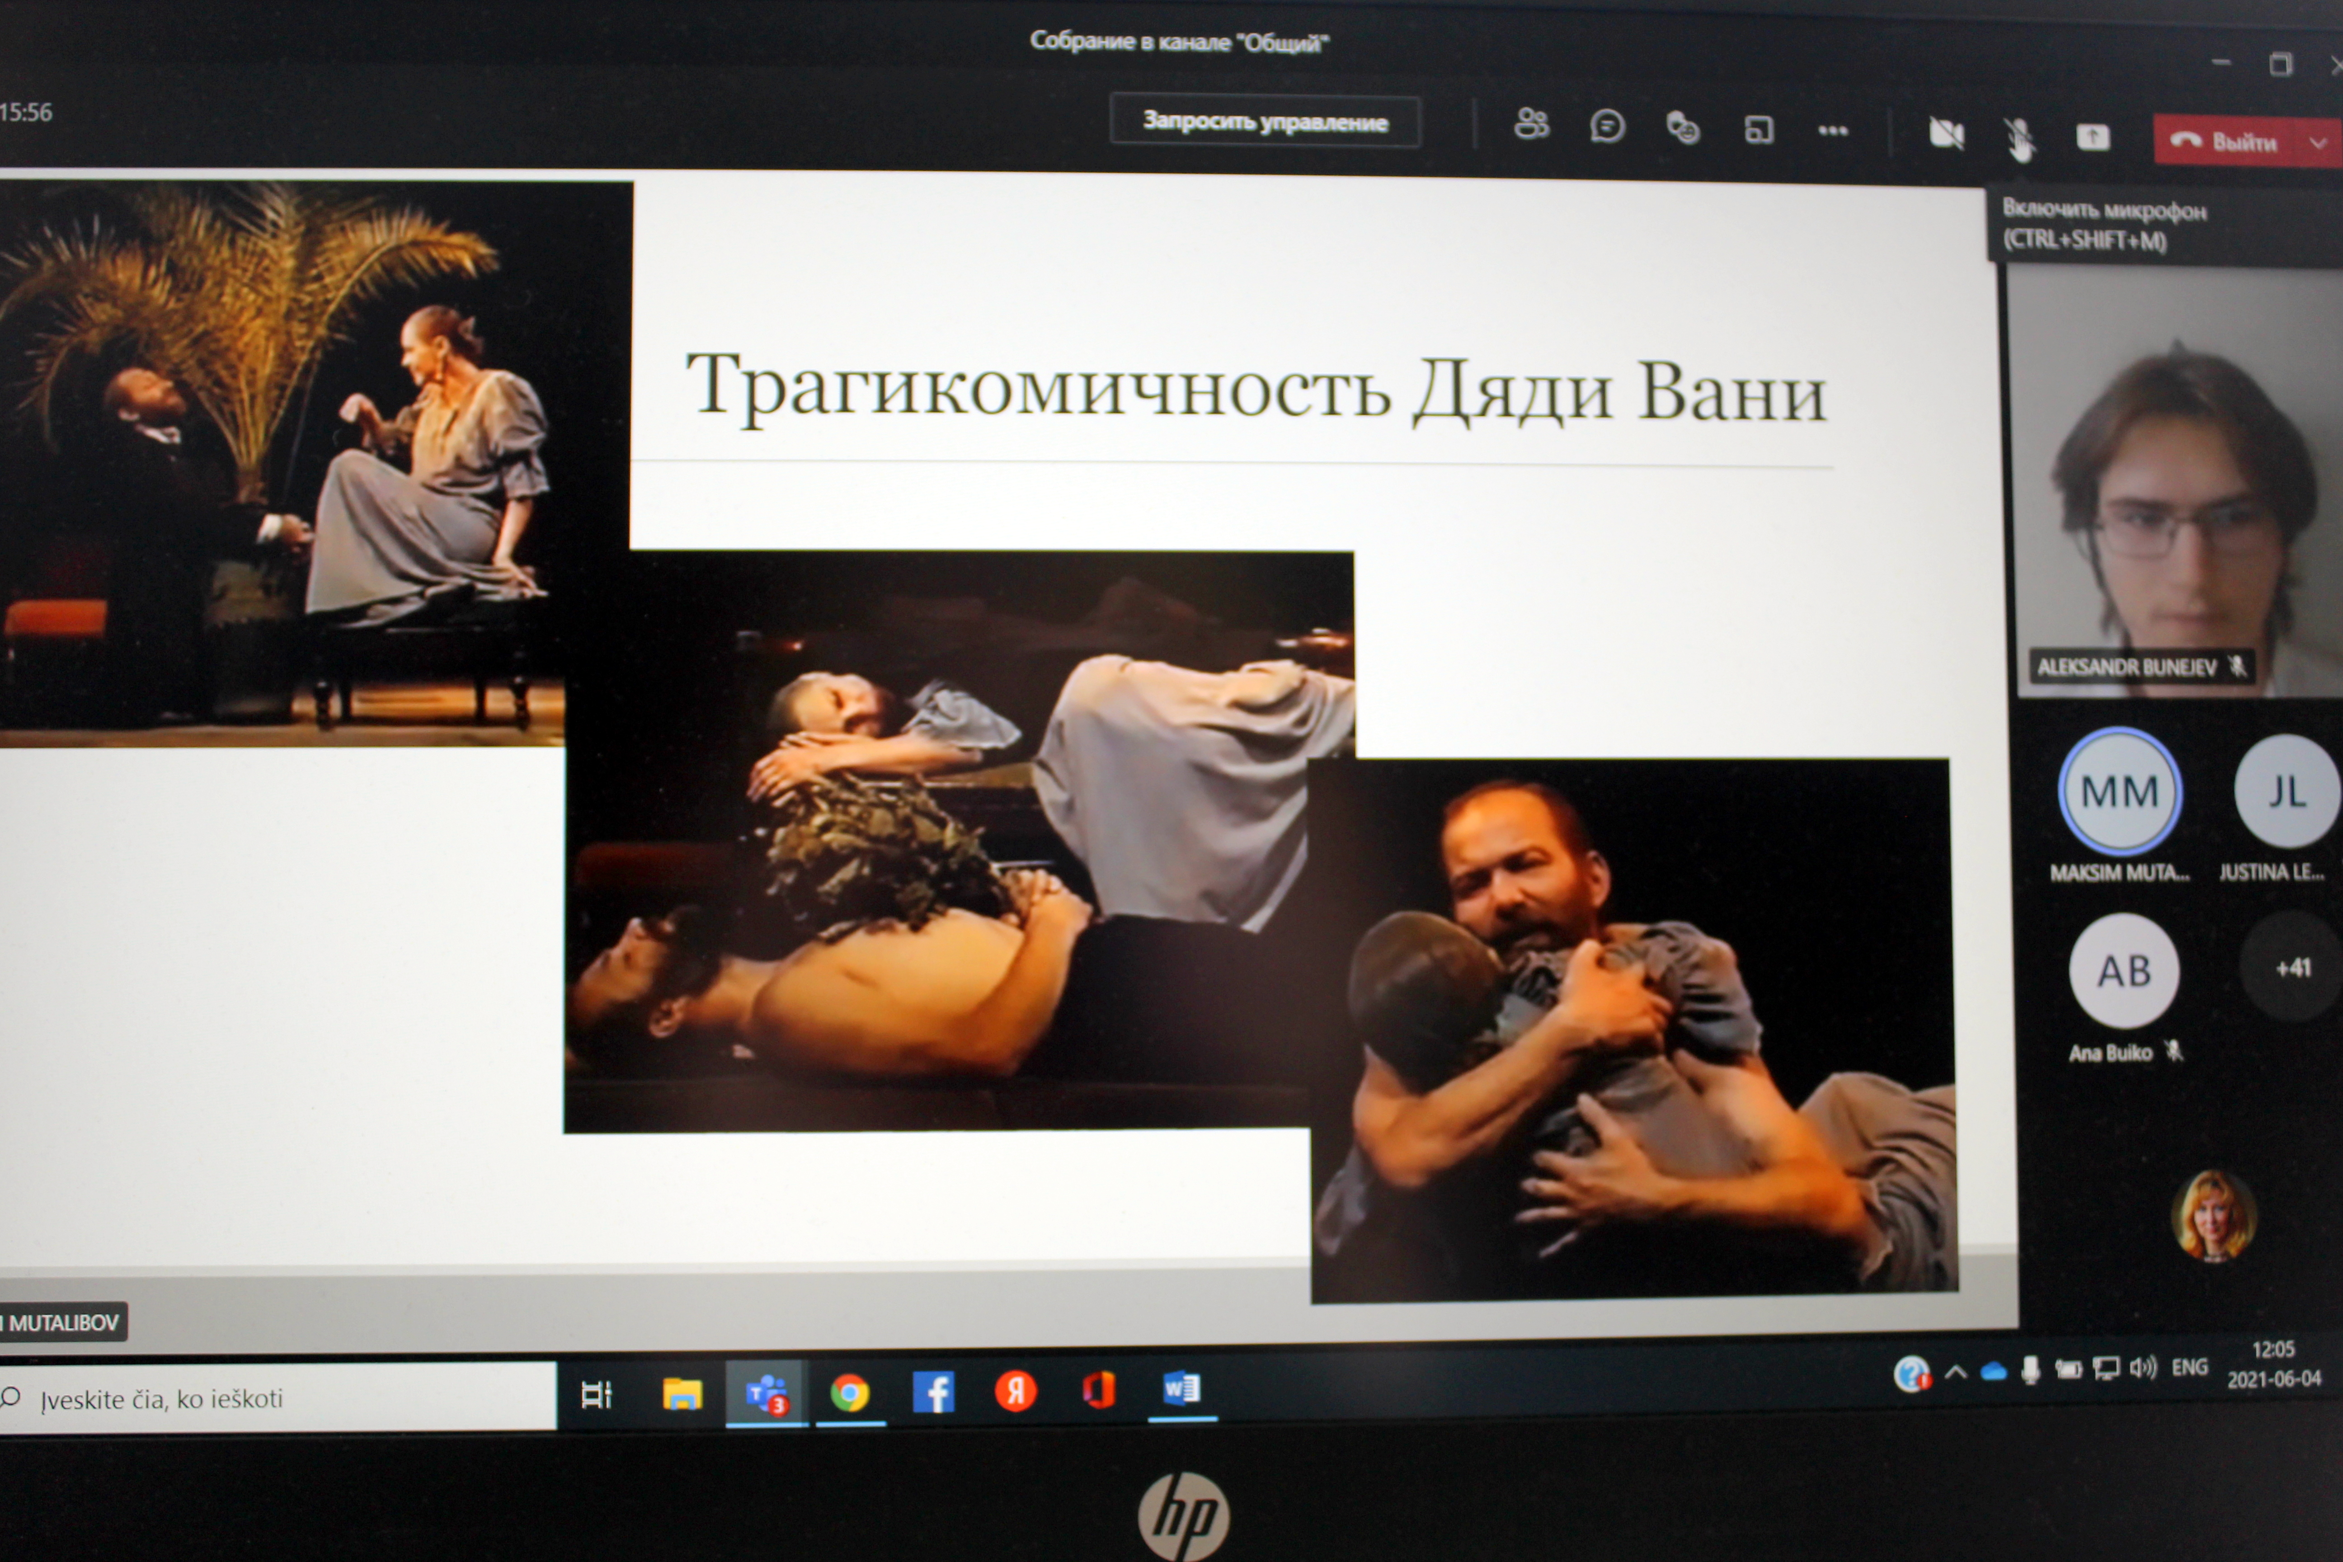
Task: Turn on the camera in the meeting
Action: (x=1946, y=133)
